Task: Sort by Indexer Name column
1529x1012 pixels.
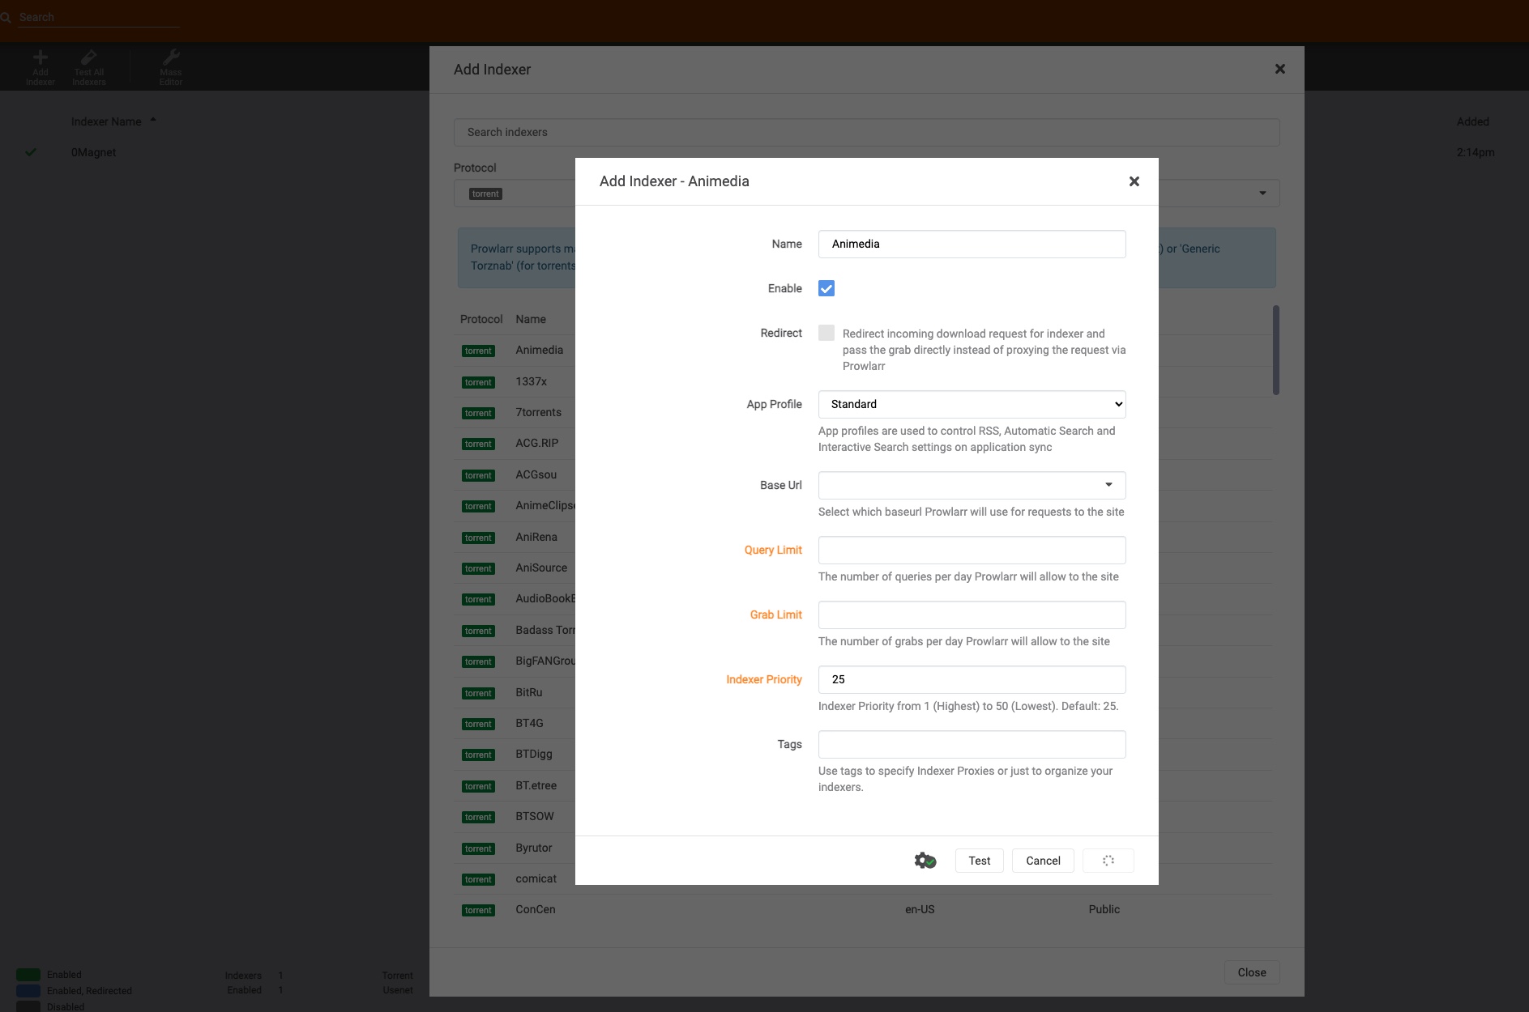Action: click(106, 121)
